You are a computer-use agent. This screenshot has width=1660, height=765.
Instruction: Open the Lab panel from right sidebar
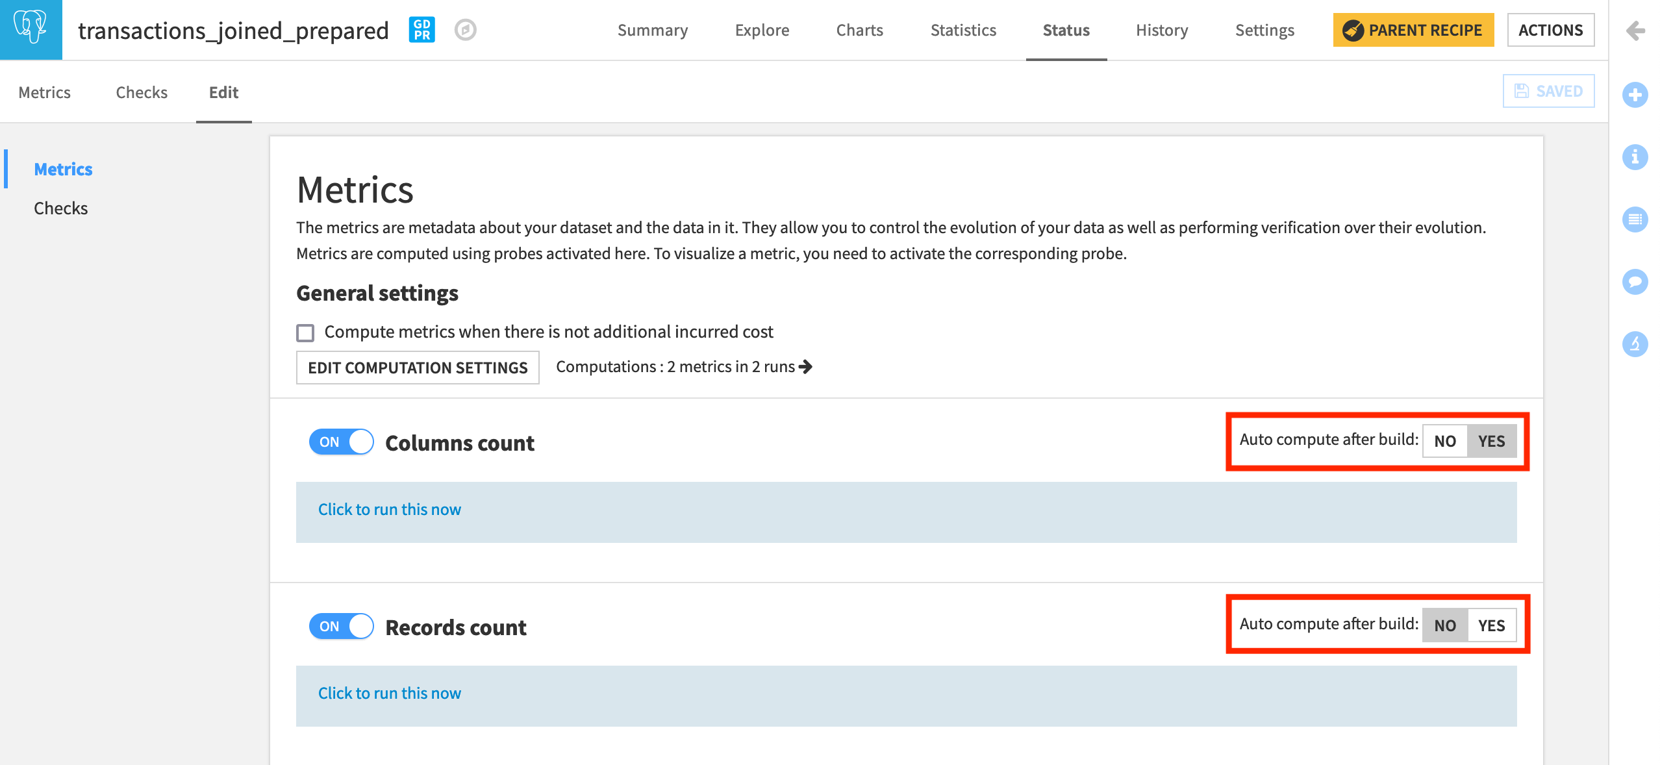1635,344
